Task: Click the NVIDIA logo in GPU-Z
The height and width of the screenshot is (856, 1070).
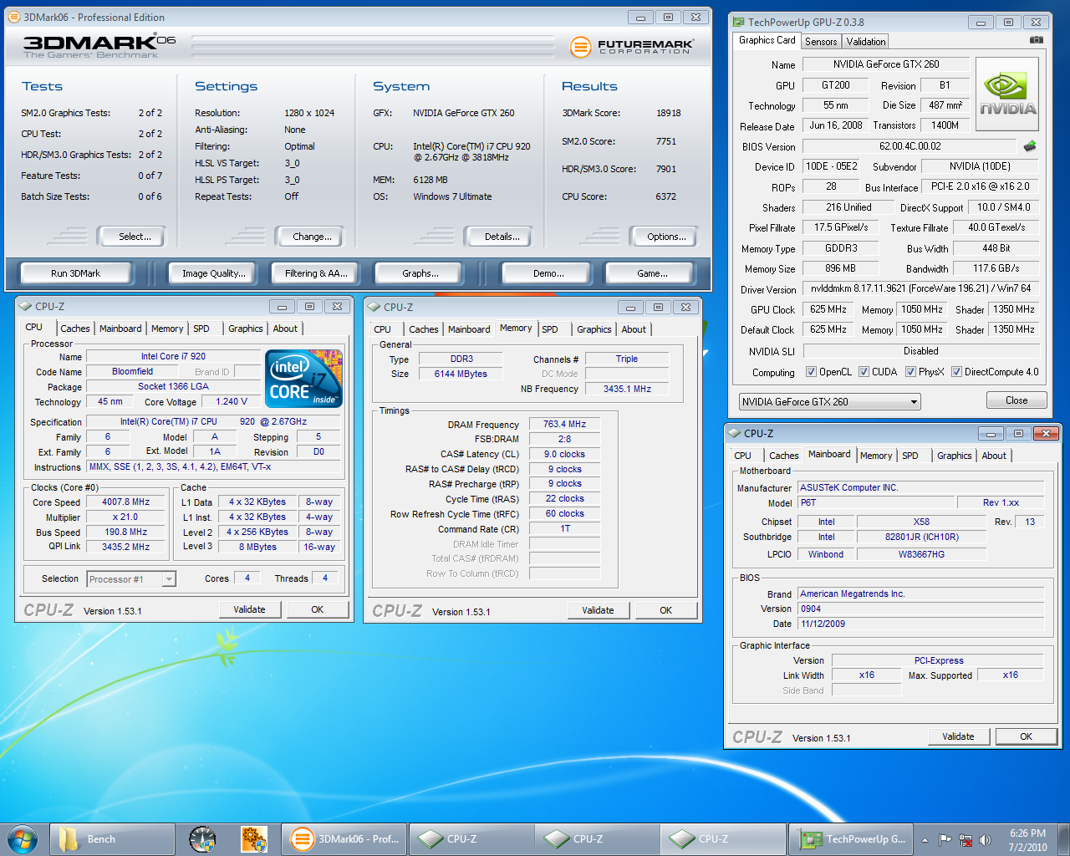Action: (1007, 94)
